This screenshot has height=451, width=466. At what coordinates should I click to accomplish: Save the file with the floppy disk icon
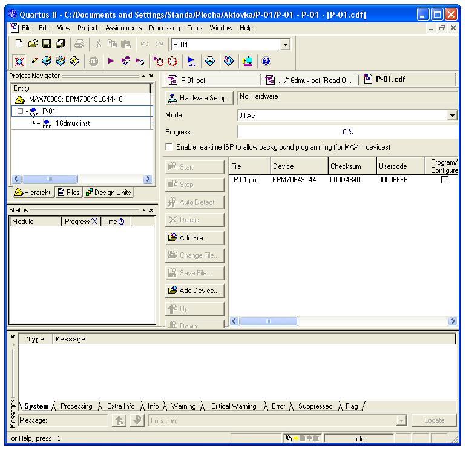pos(47,44)
